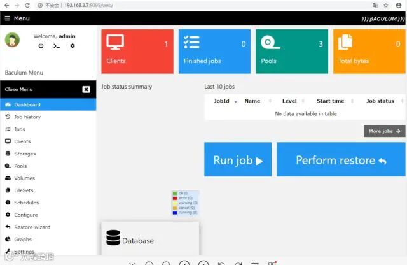Viewport: 407px width, 265px height.
Task: Click the Database heading text
Action: [138, 241]
